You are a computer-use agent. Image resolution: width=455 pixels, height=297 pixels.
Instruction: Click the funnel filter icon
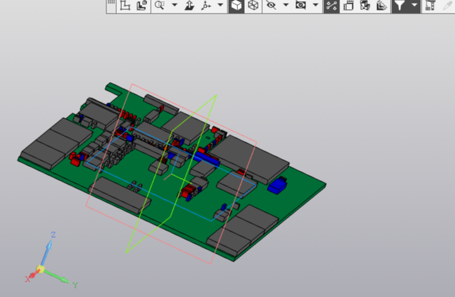click(399, 6)
